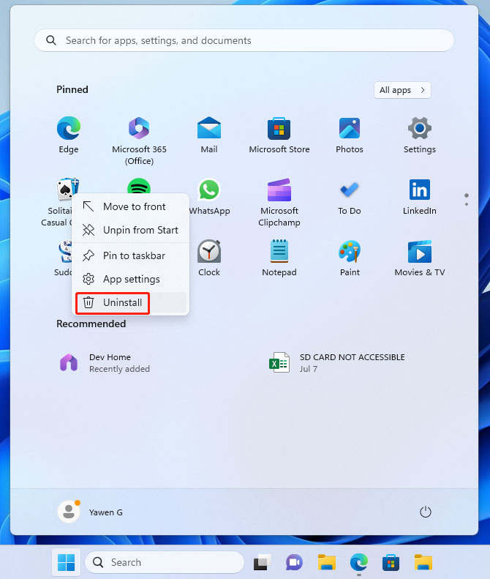Image resolution: width=490 pixels, height=579 pixels.
Task: Open the Chat video camera taskbar icon
Action: (294, 562)
